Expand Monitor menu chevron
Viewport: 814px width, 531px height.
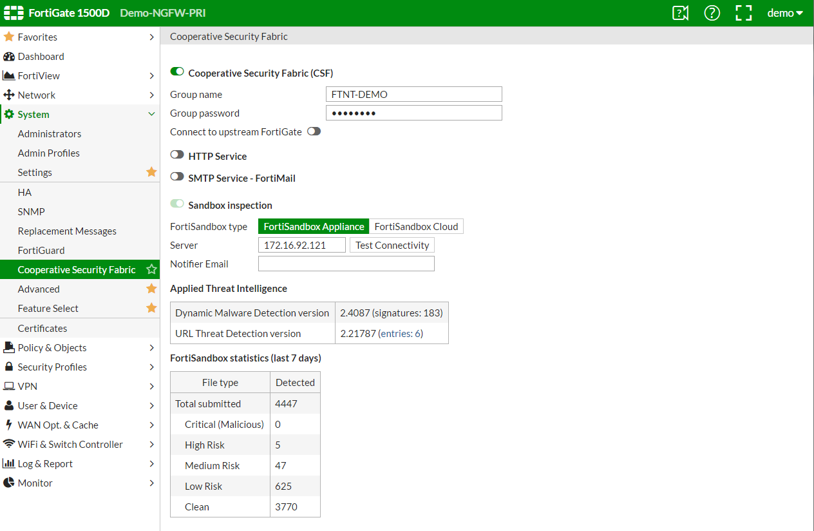pos(151,483)
